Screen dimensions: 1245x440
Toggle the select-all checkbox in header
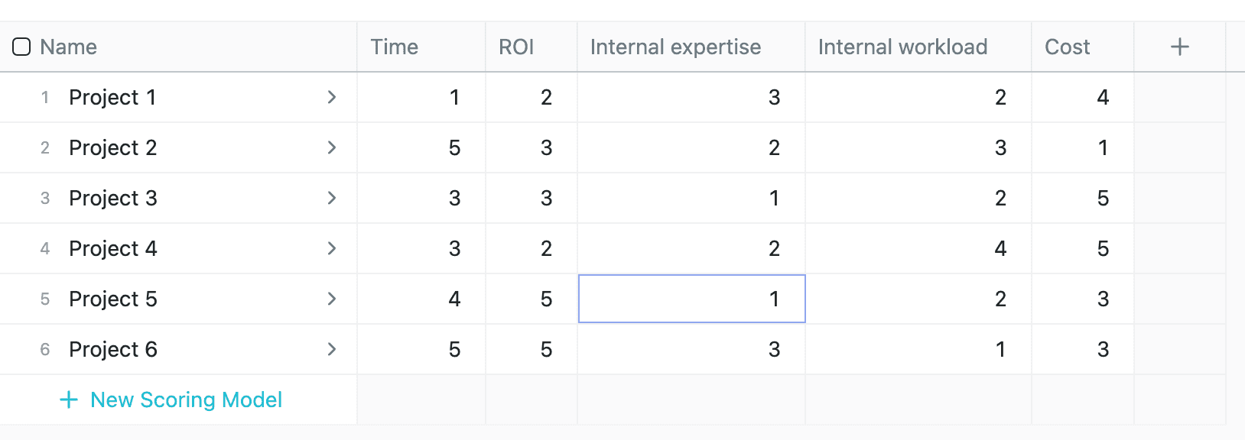21,47
